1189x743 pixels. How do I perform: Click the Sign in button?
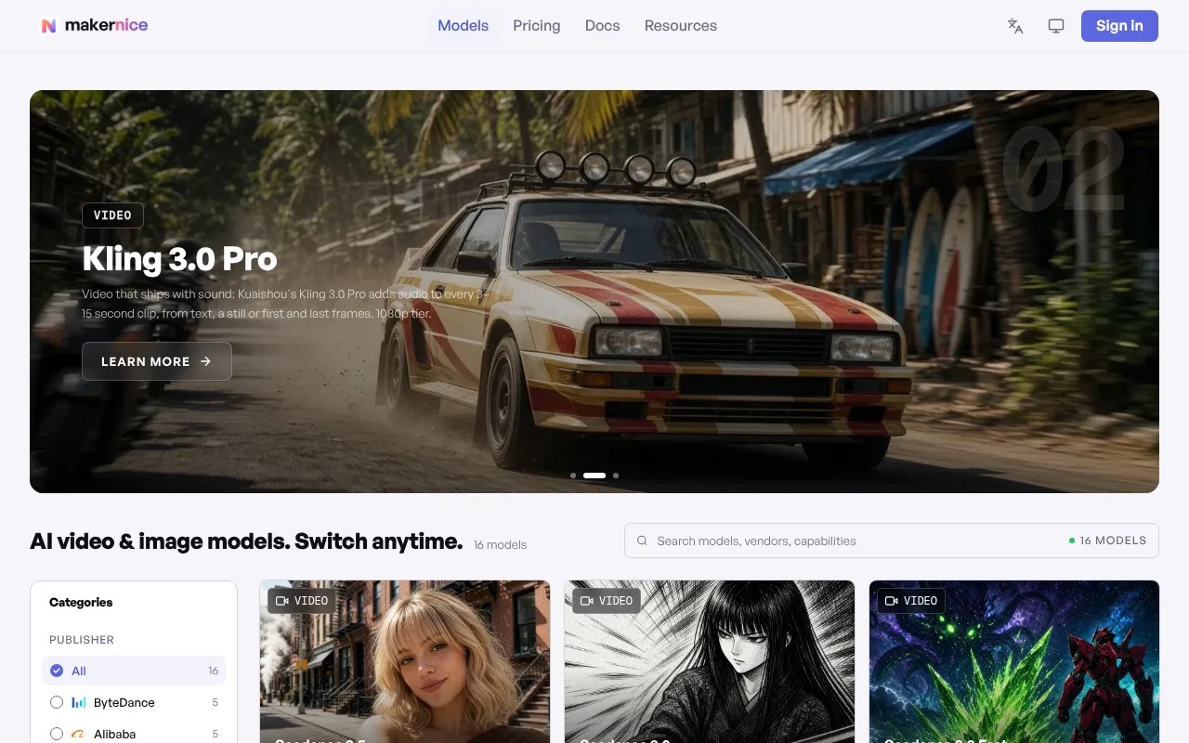coord(1119,26)
